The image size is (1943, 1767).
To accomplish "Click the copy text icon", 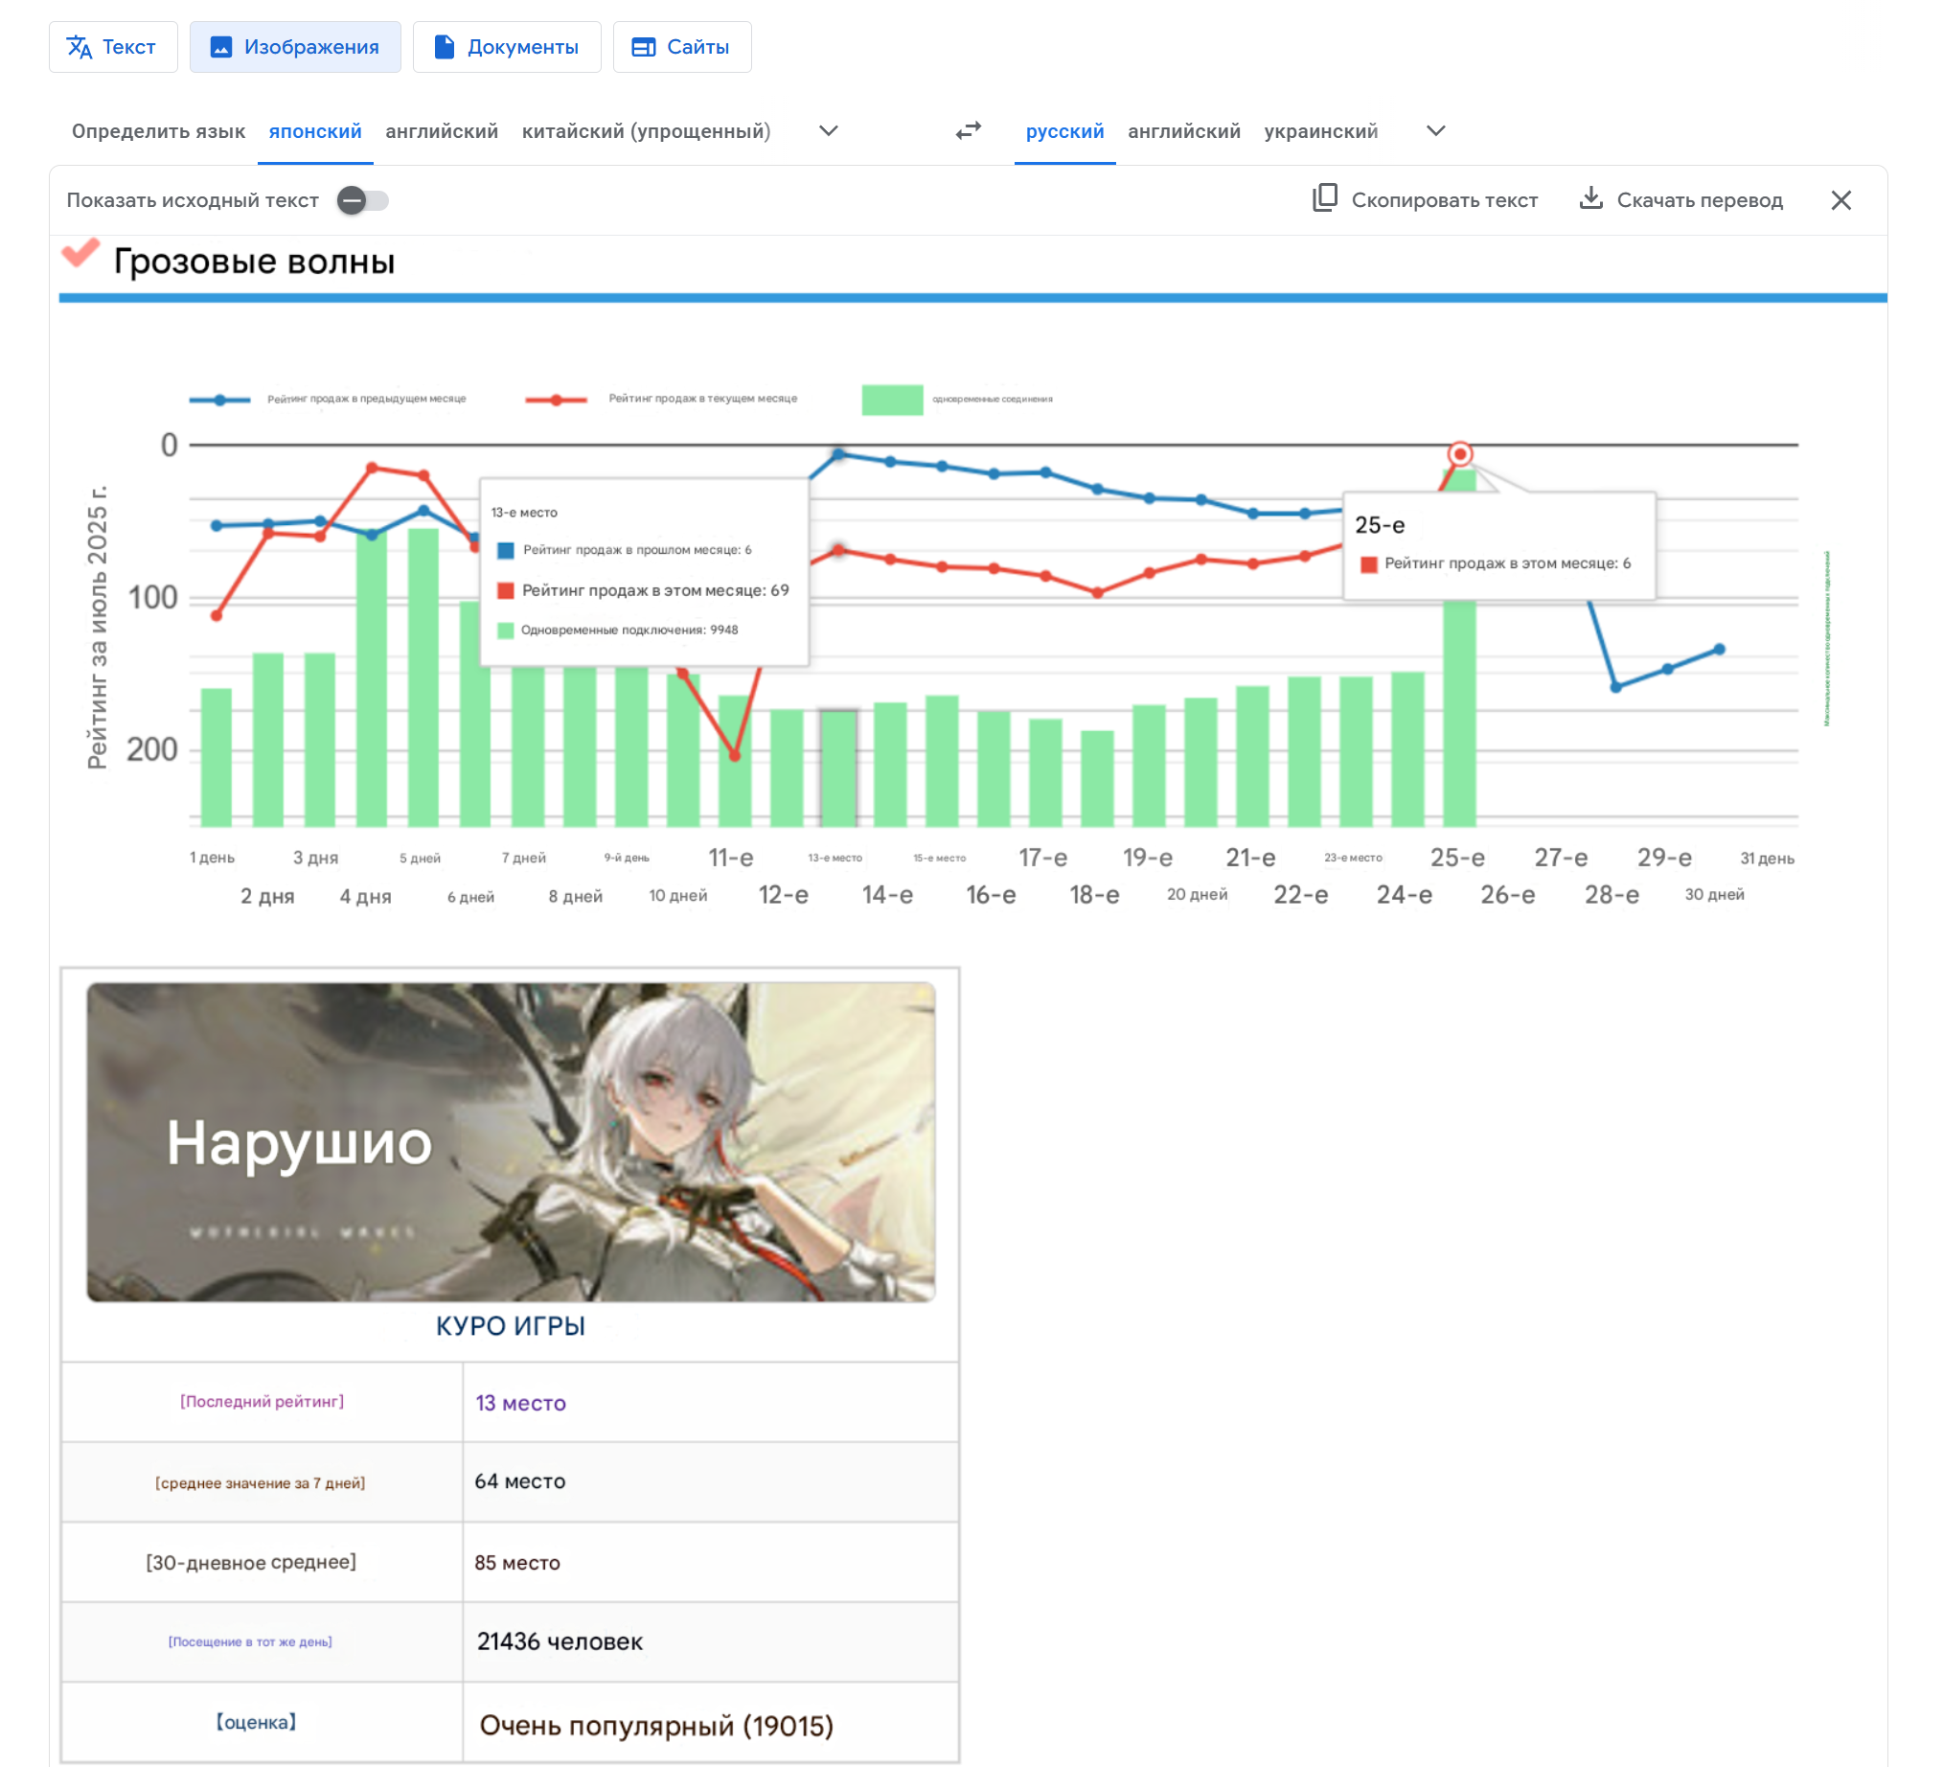I will (x=1324, y=198).
